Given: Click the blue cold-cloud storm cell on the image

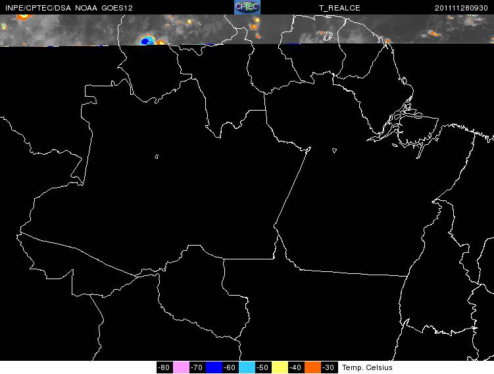Looking at the screenshot, I should (x=146, y=41).
